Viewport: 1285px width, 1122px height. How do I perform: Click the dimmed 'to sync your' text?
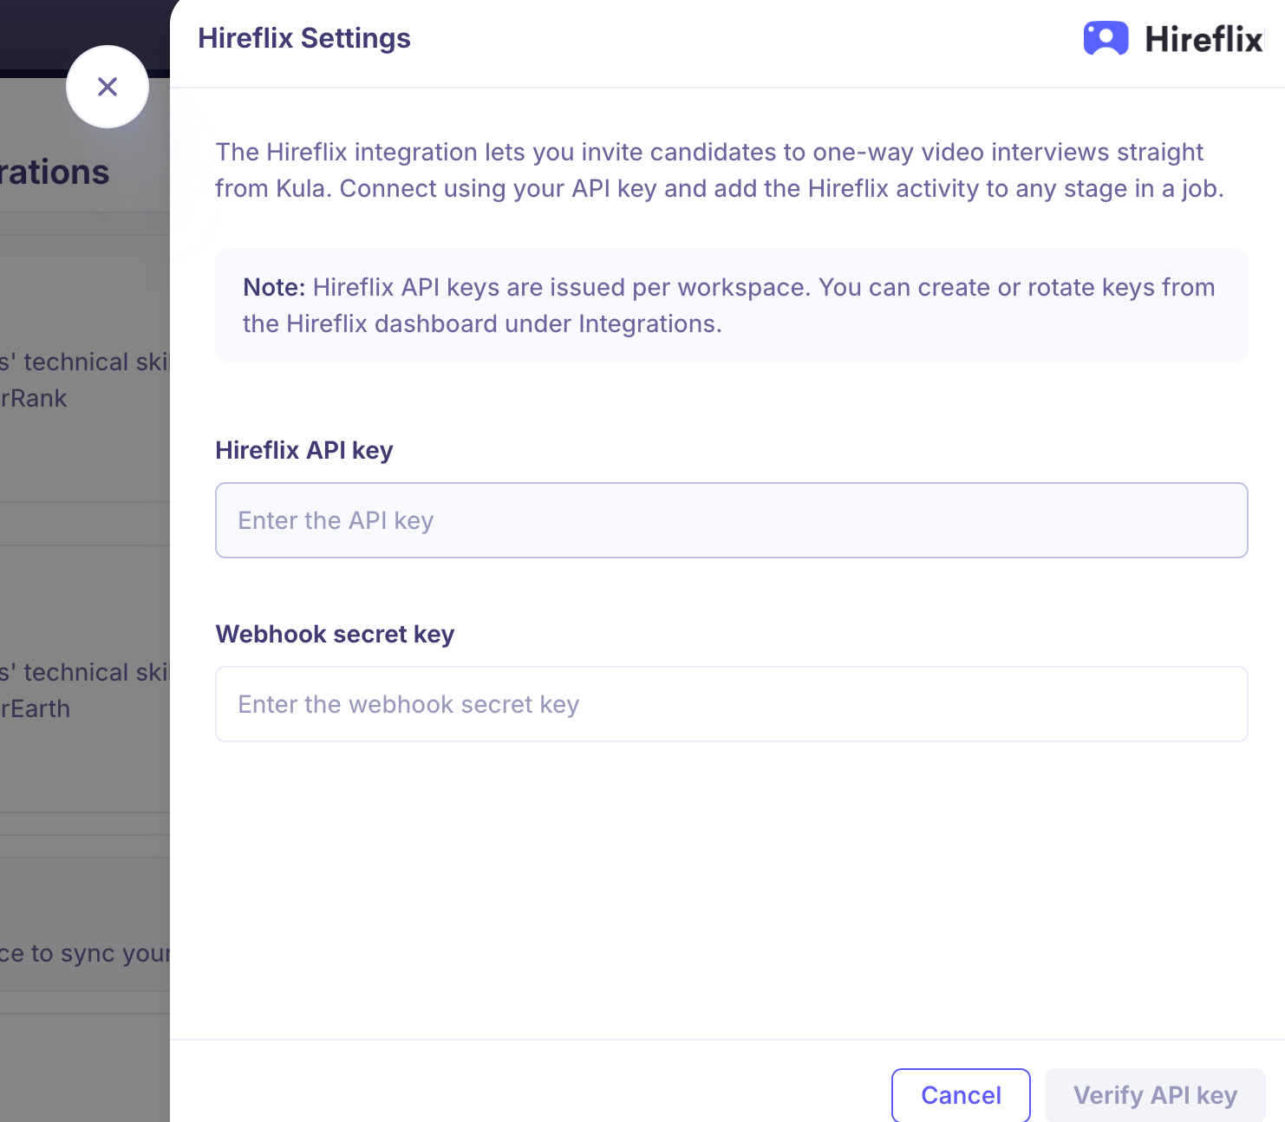pos(87,953)
